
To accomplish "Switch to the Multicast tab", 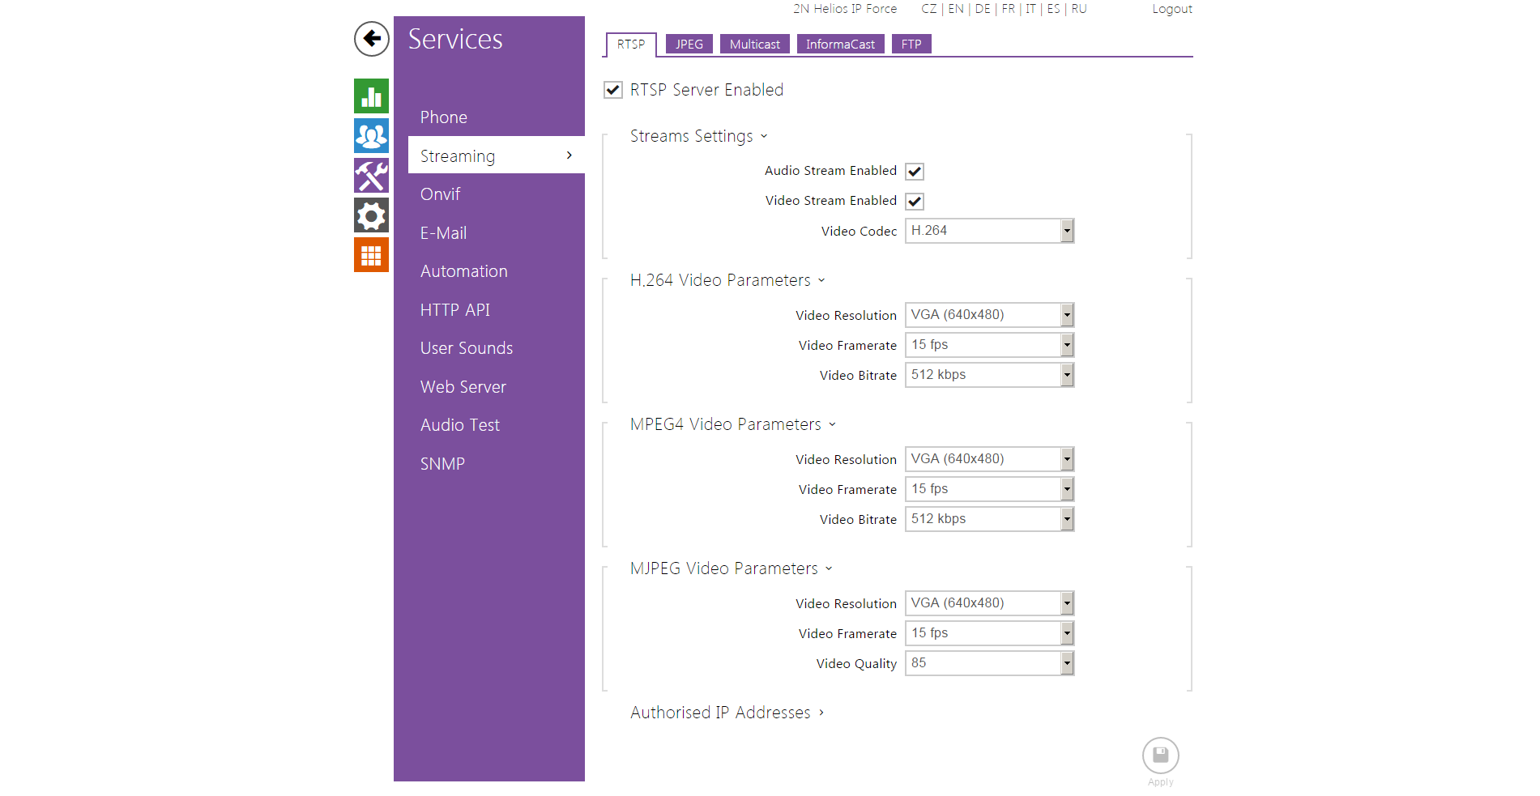I will pos(754,45).
